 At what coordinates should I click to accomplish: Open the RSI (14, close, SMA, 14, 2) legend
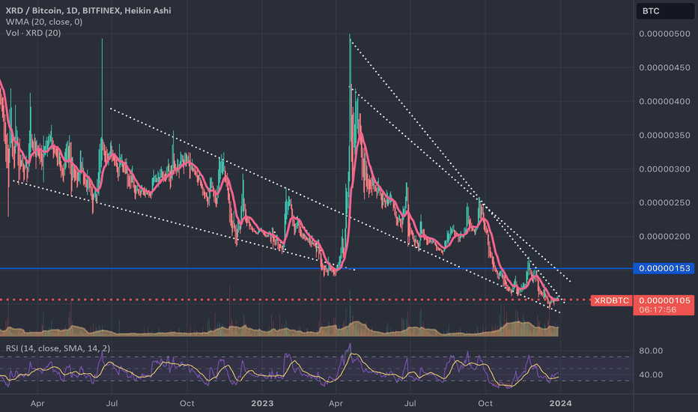tap(58, 348)
